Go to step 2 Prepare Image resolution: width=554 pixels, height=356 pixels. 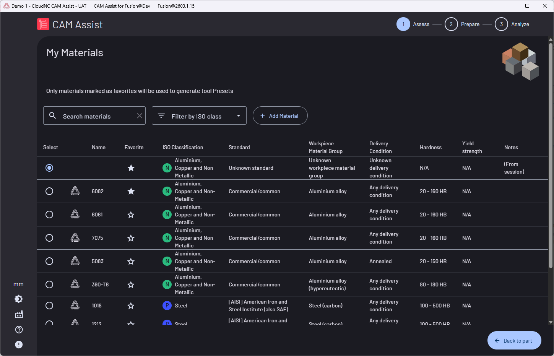(462, 24)
